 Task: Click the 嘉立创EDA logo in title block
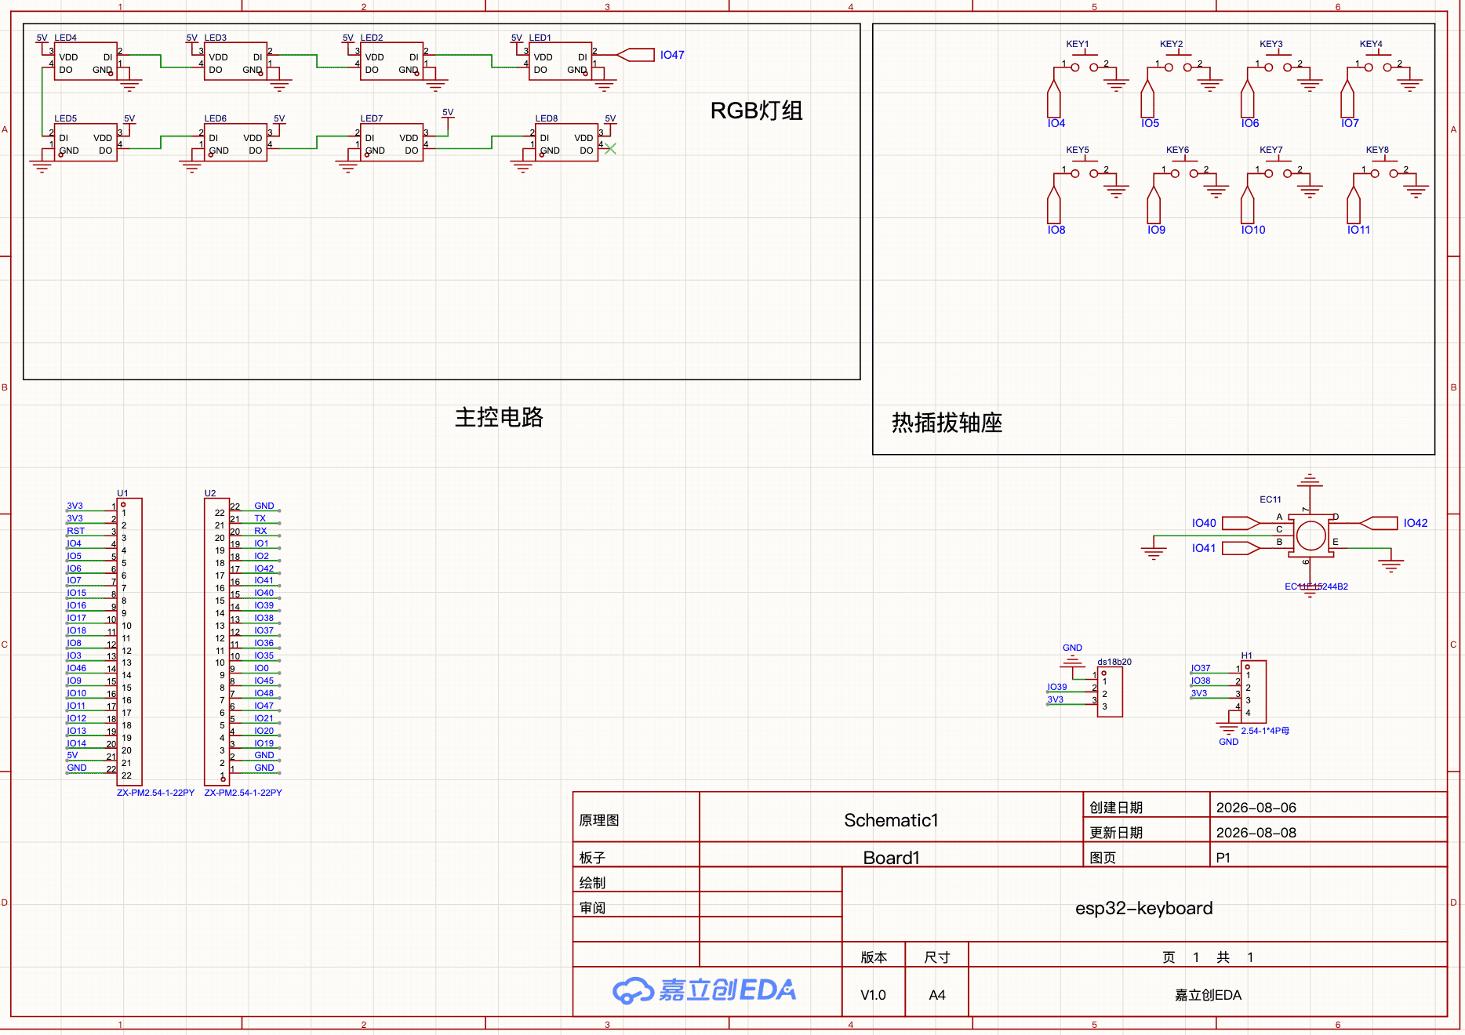tap(703, 990)
